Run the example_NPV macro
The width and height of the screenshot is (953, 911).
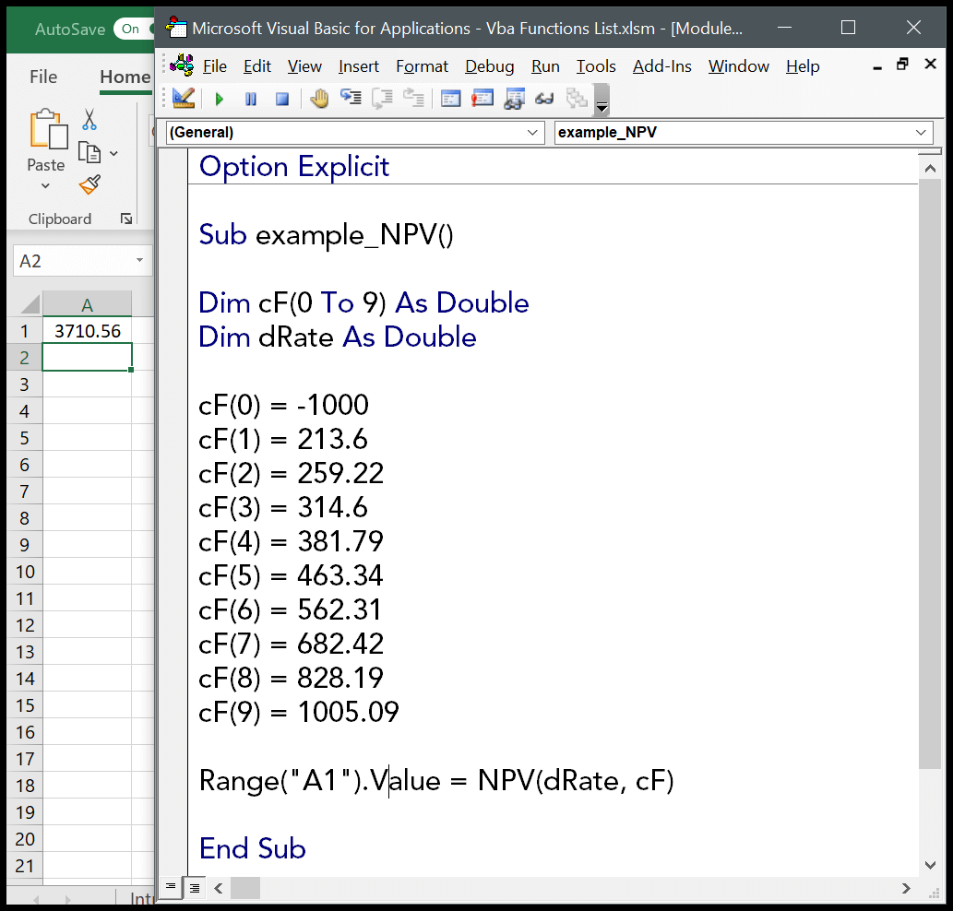pos(219,98)
